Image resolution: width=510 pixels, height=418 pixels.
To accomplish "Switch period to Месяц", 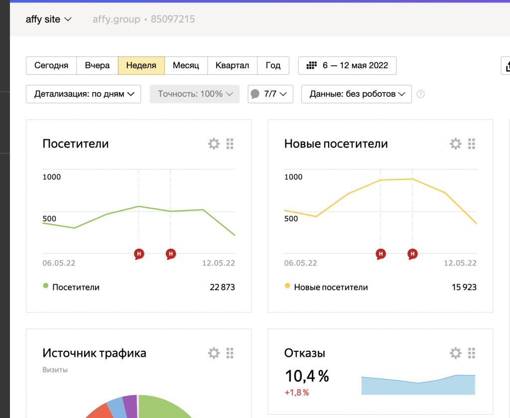I will pos(186,65).
